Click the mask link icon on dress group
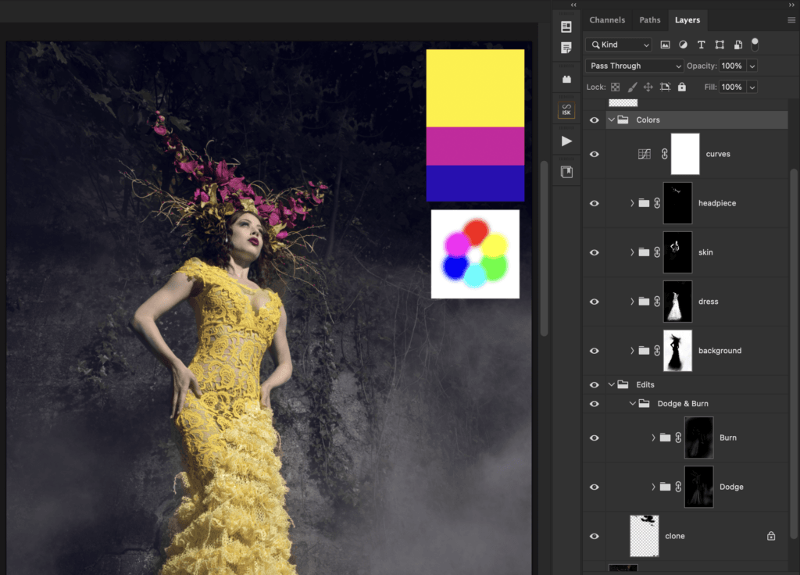This screenshot has width=800, height=575. point(657,302)
